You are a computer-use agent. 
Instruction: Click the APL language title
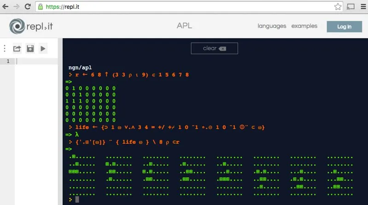(x=184, y=26)
